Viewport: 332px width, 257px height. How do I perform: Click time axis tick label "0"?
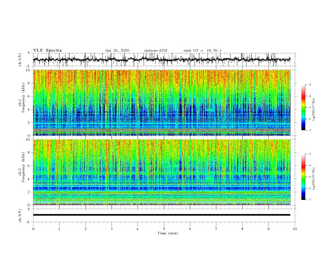click(x=33, y=229)
